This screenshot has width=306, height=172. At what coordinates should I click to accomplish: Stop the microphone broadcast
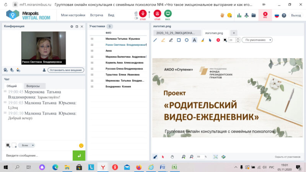pos(143,14)
